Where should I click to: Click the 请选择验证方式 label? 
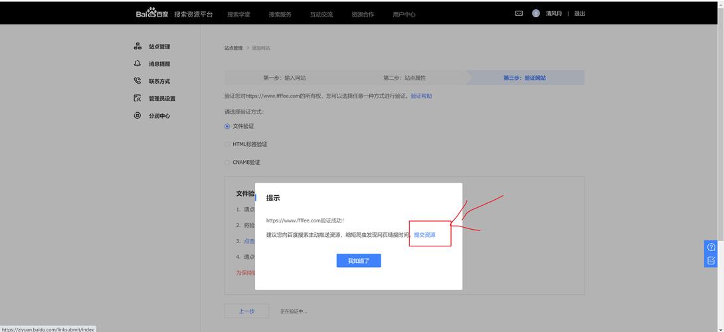click(244, 112)
